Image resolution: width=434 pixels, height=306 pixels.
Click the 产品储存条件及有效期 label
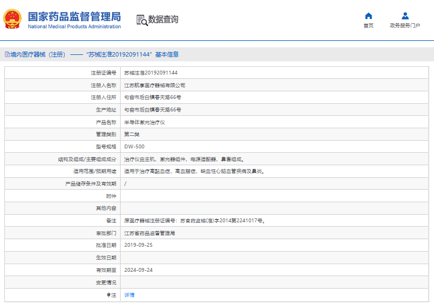pyautogui.click(x=91, y=184)
